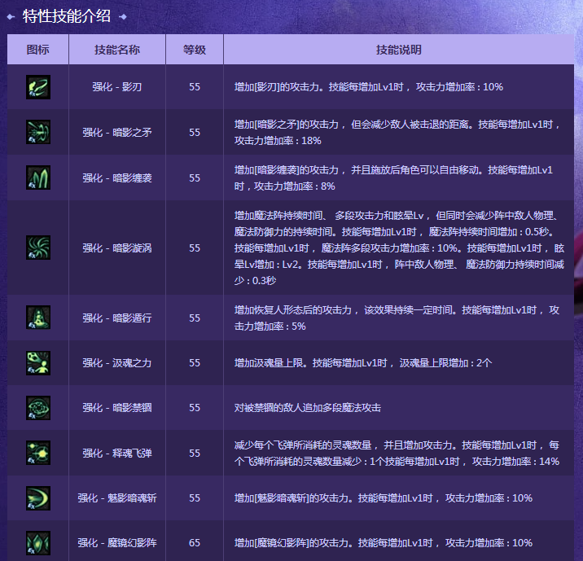Click the 技能名称 column header
The image size is (583, 561).
[117, 50]
